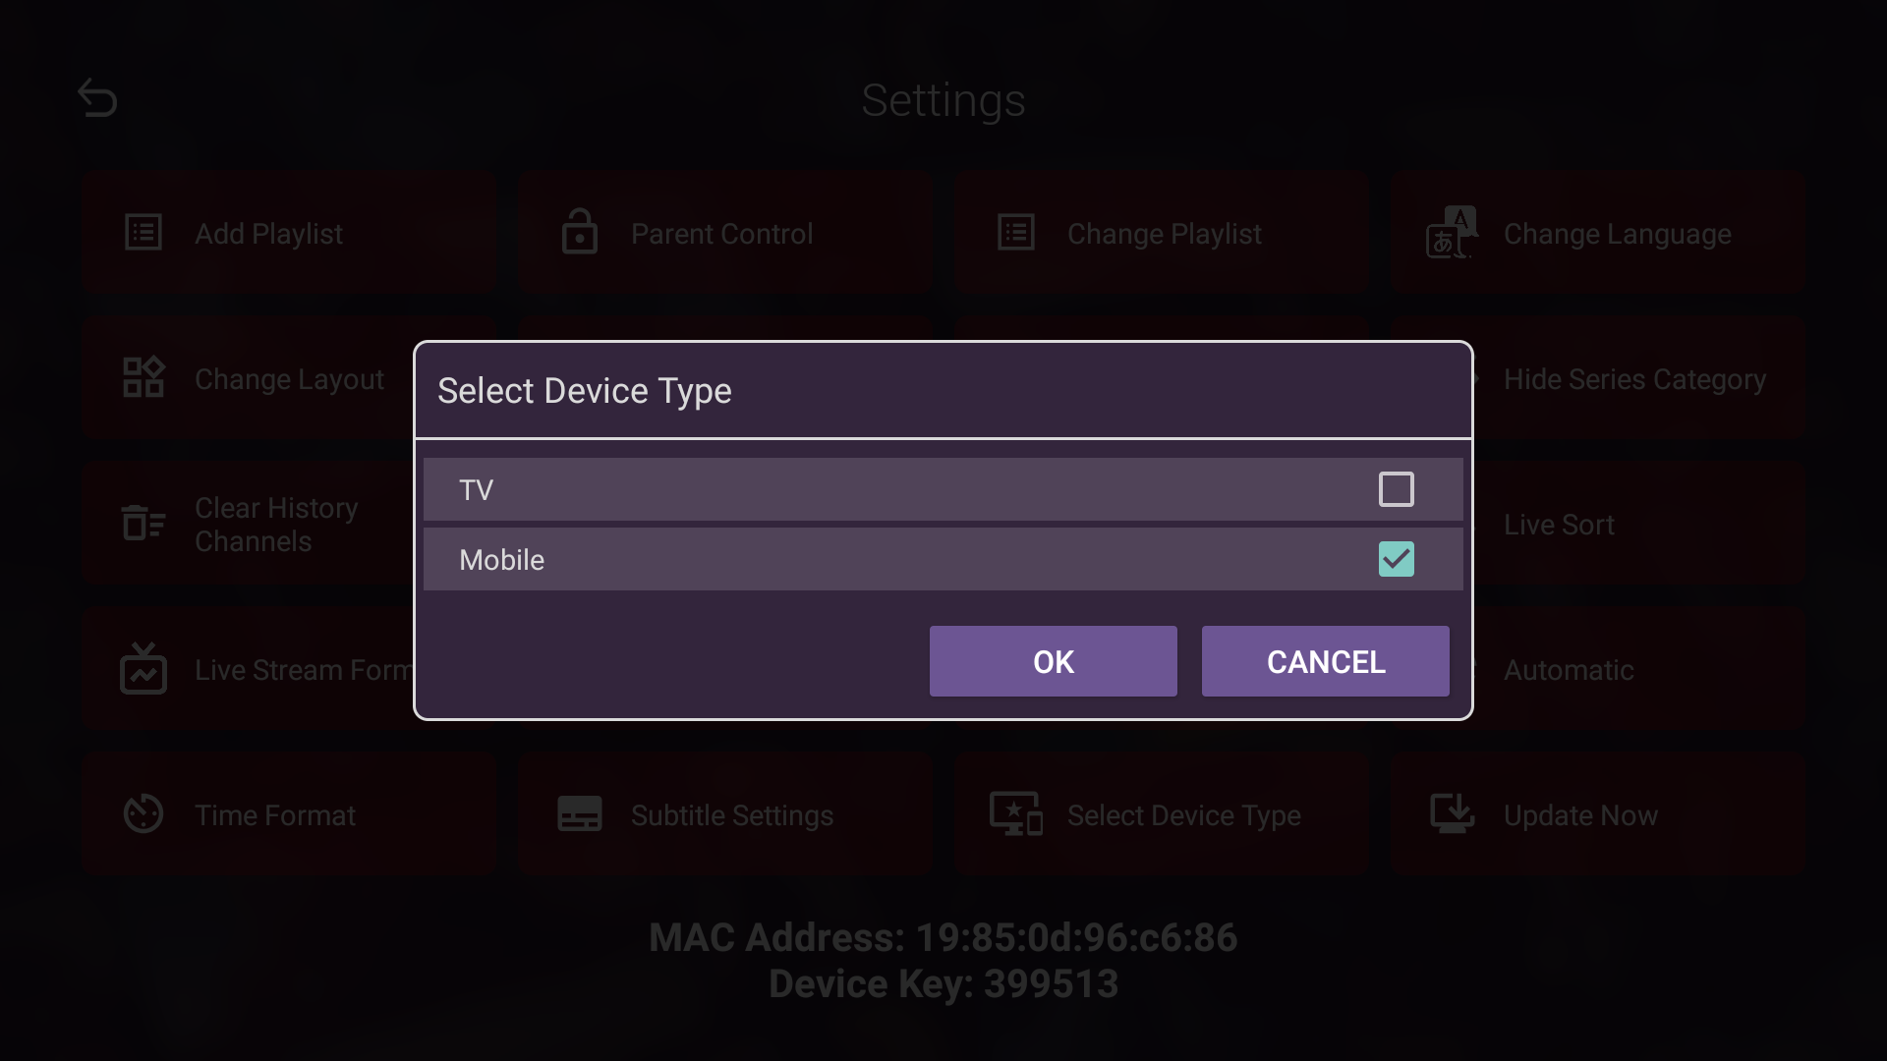This screenshot has width=1887, height=1061.
Task: Click the back arrow icon
Action: [96, 97]
